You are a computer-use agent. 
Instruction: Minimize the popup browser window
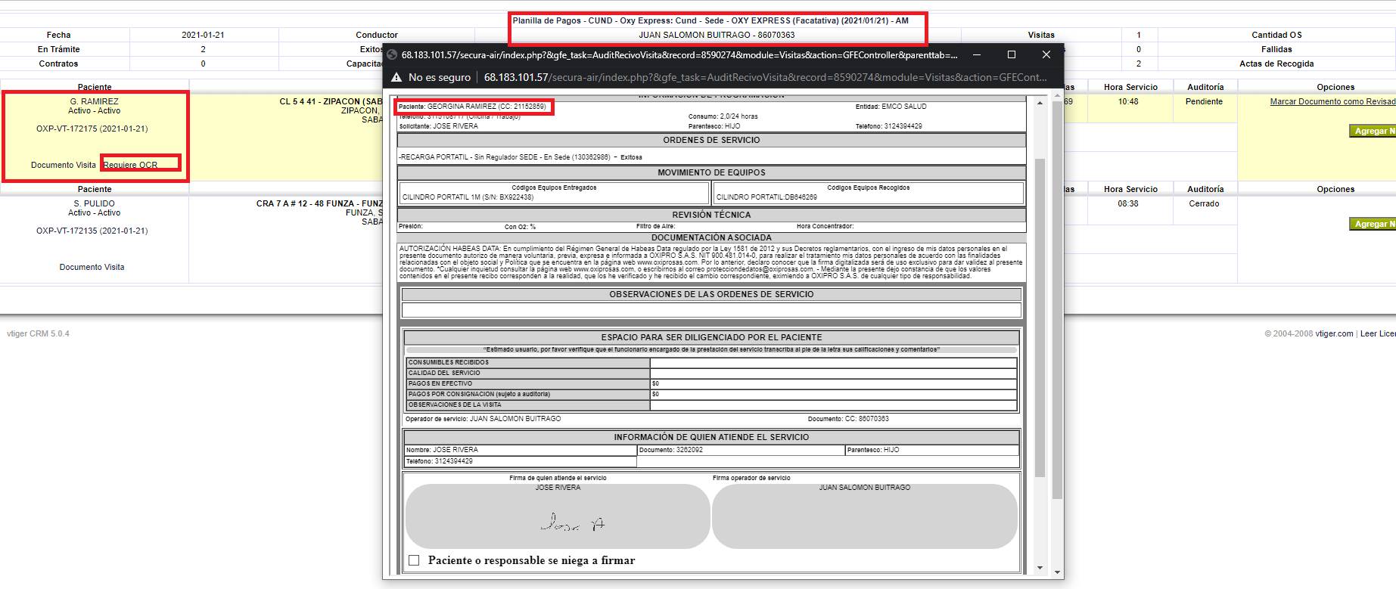[977, 54]
